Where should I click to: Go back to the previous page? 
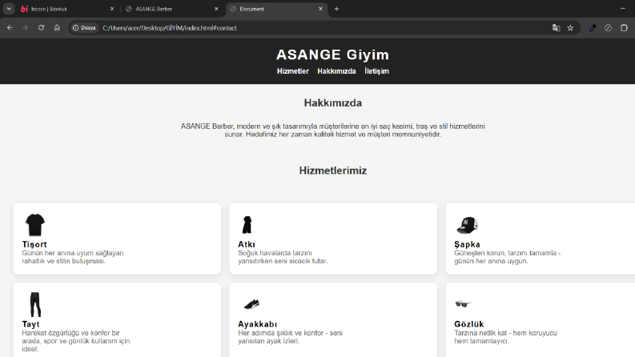click(x=10, y=28)
